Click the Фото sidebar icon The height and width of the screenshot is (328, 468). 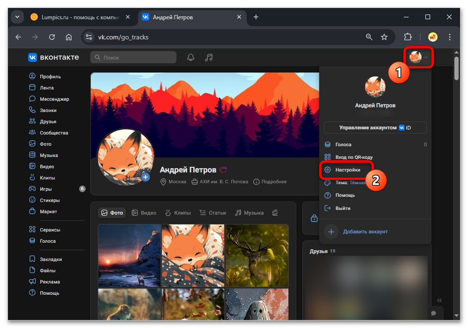click(32, 144)
